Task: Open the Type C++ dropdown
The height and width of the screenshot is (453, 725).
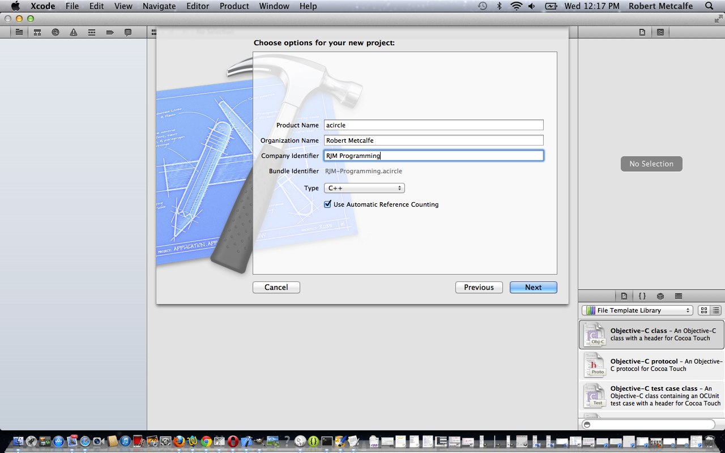Action: [364, 188]
